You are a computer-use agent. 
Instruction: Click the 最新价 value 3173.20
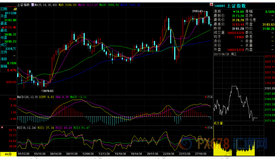238,16
